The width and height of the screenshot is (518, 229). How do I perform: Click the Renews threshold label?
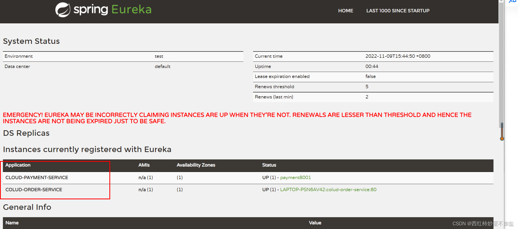pyautogui.click(x=274, y=87)
